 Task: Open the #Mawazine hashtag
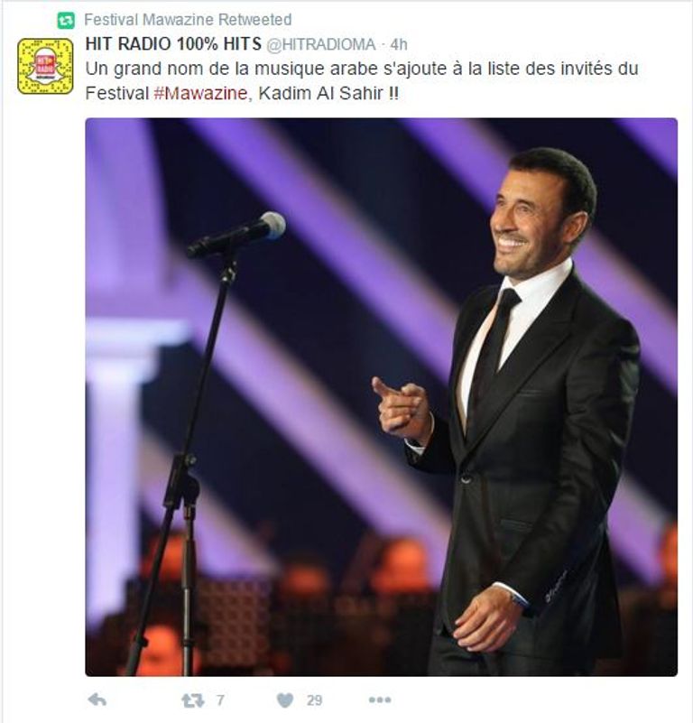click(x=200, y=94)
